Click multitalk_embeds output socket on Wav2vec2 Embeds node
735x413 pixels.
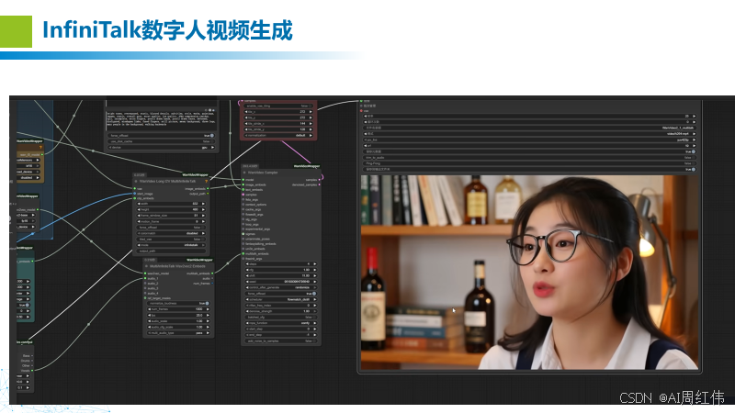click(212, 273)
